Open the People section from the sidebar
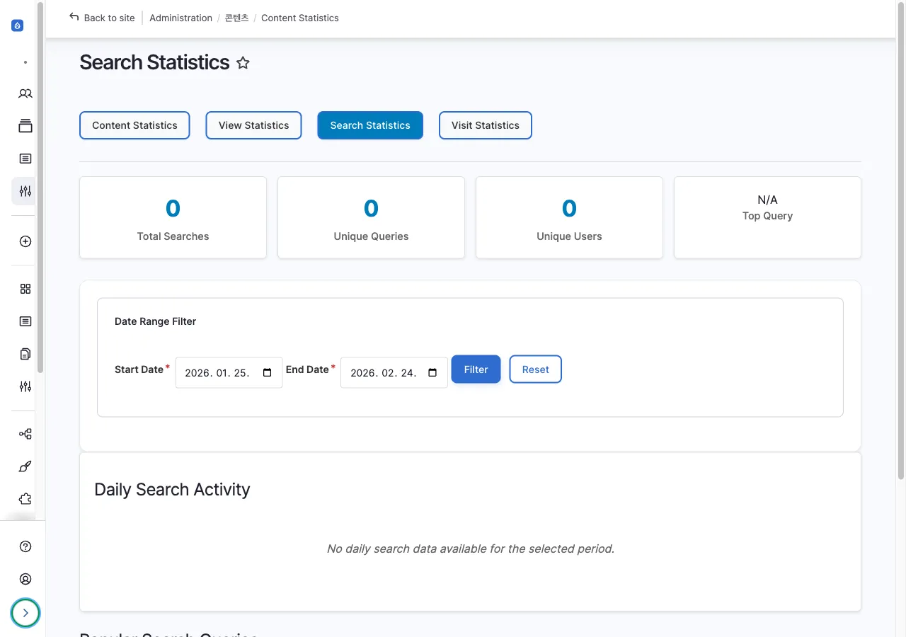Image resolution: width=906 pixels, height=637 pixels. (25, 93)
